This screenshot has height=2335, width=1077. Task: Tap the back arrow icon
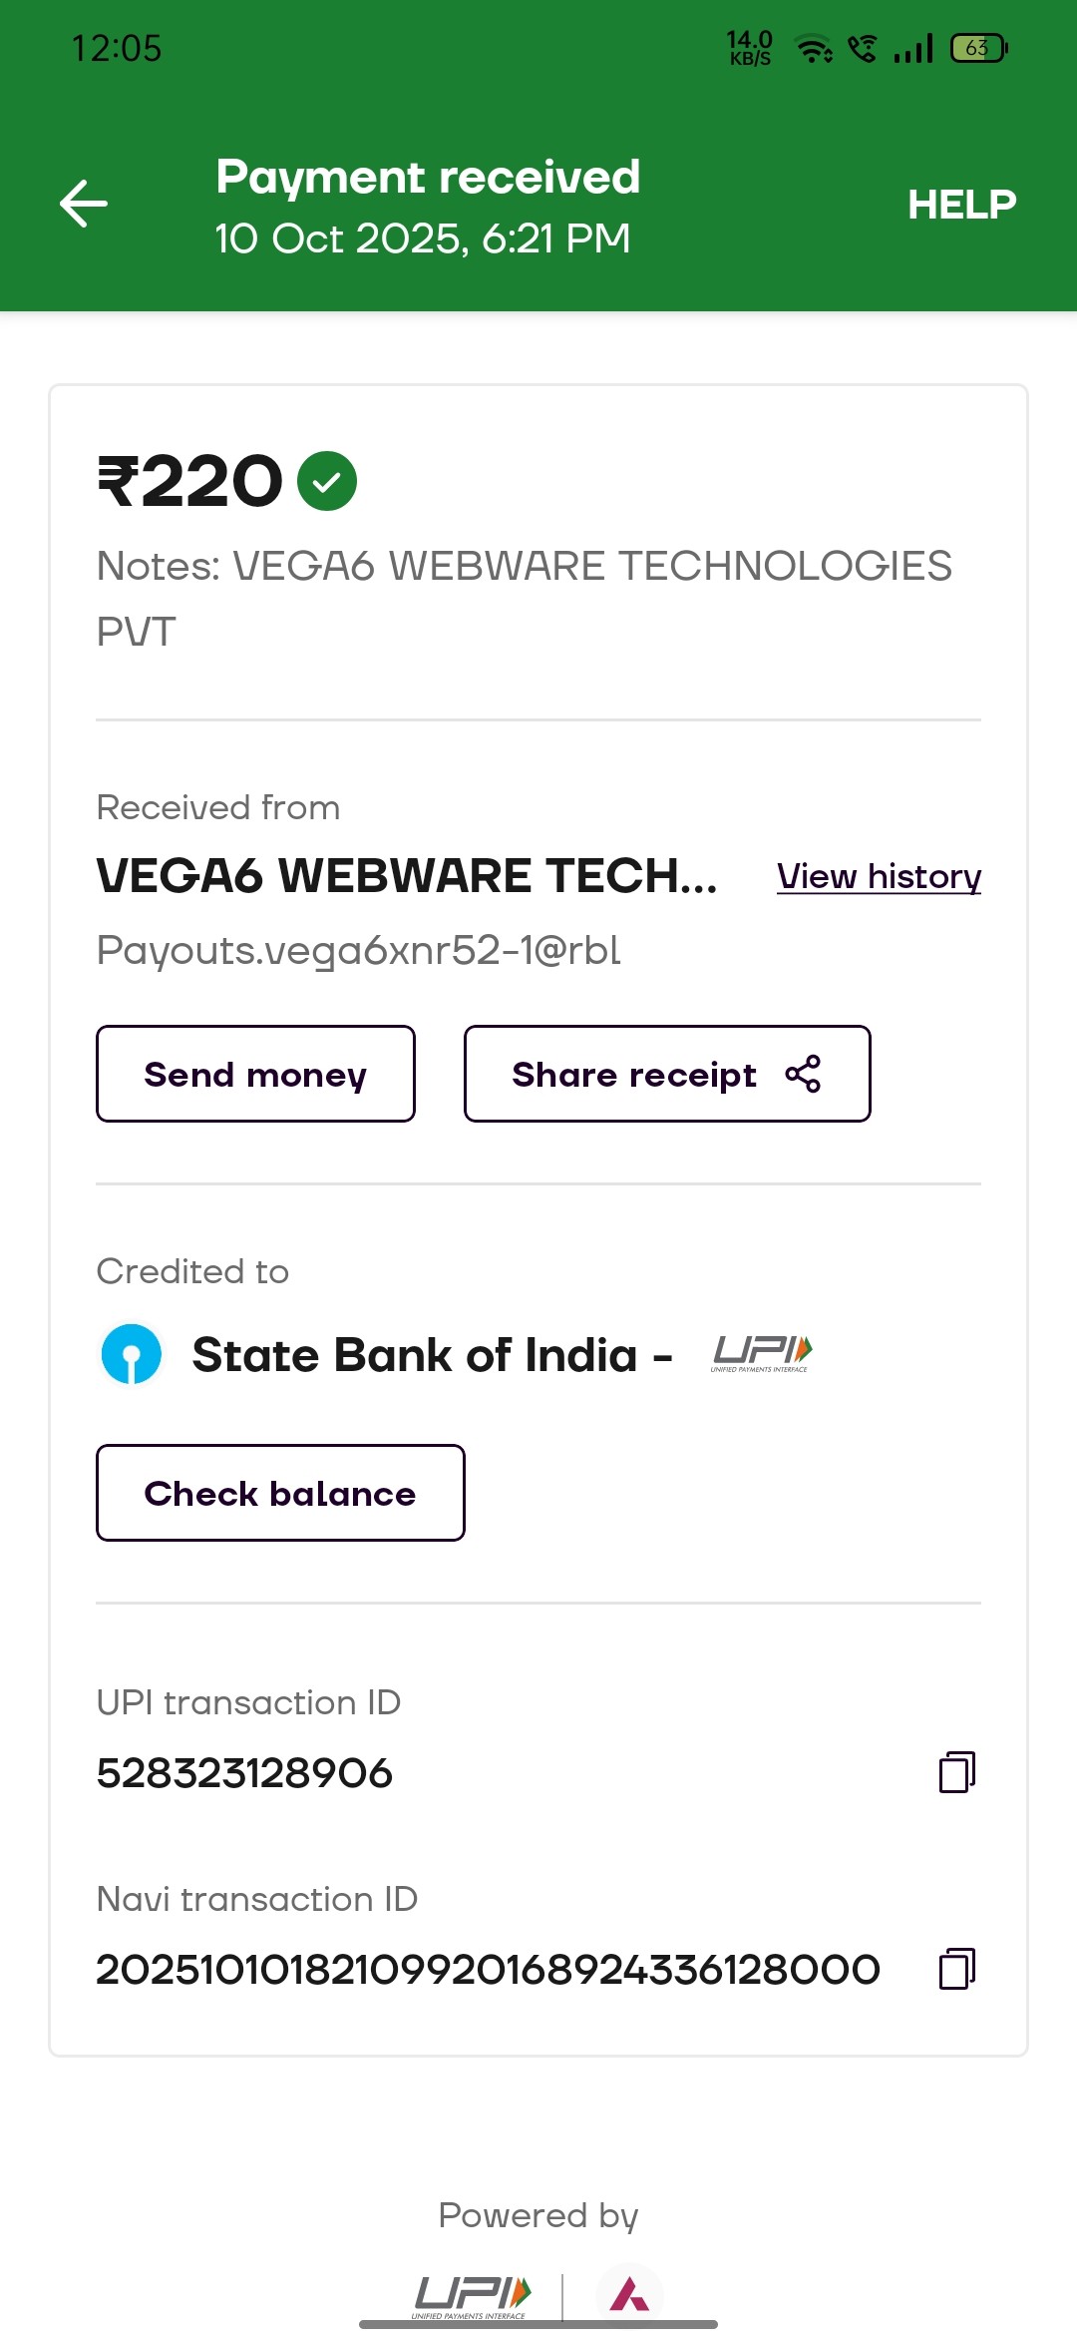click(x=84, y=204)
